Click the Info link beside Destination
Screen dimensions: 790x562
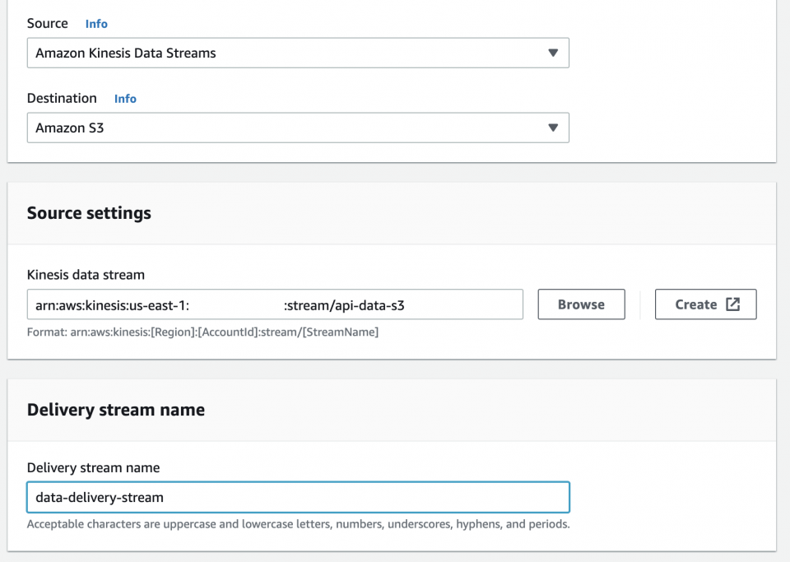point(125,99)
